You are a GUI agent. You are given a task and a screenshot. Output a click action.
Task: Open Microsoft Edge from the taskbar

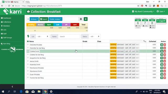pyautogui.click(x=21, y=92)
